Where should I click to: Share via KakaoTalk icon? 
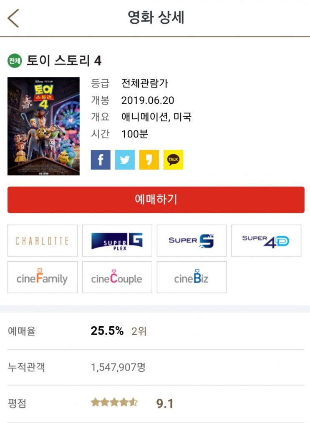(173, 160)
